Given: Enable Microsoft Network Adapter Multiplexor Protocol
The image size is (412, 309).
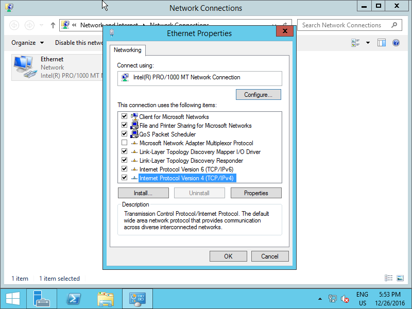Looking at the screenshot, I should 124,143.
